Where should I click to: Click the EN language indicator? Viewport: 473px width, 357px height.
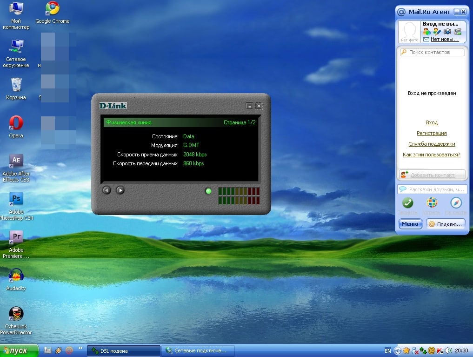(x=387, y=350)
